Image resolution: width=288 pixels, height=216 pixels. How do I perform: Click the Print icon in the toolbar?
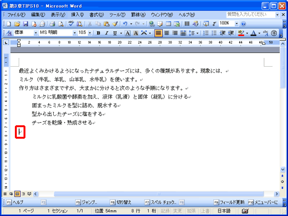pos(52,24)
